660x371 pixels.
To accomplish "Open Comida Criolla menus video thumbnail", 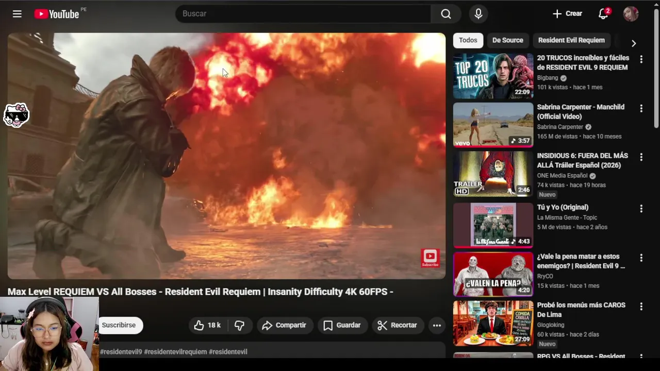I will pos(493,323).
